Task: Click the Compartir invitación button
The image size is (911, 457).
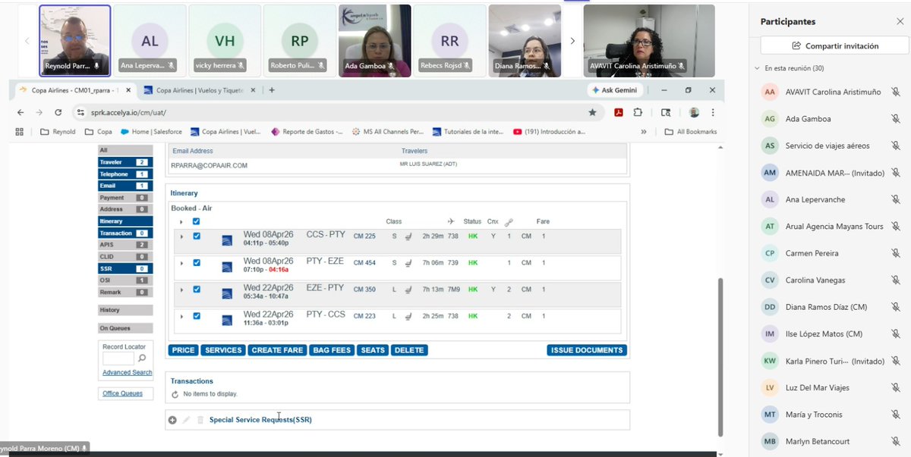Action: coord(835,46)
